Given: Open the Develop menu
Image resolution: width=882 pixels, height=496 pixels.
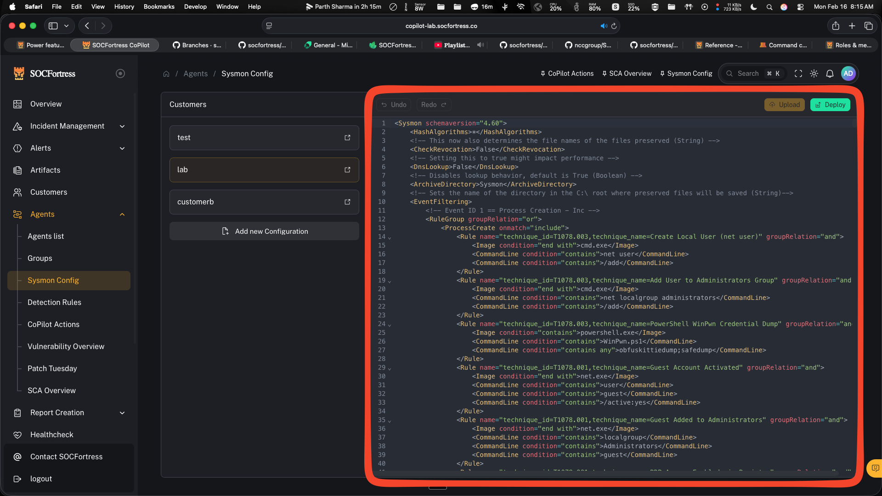Looking at the screenshot, I should tap(195, 7).
